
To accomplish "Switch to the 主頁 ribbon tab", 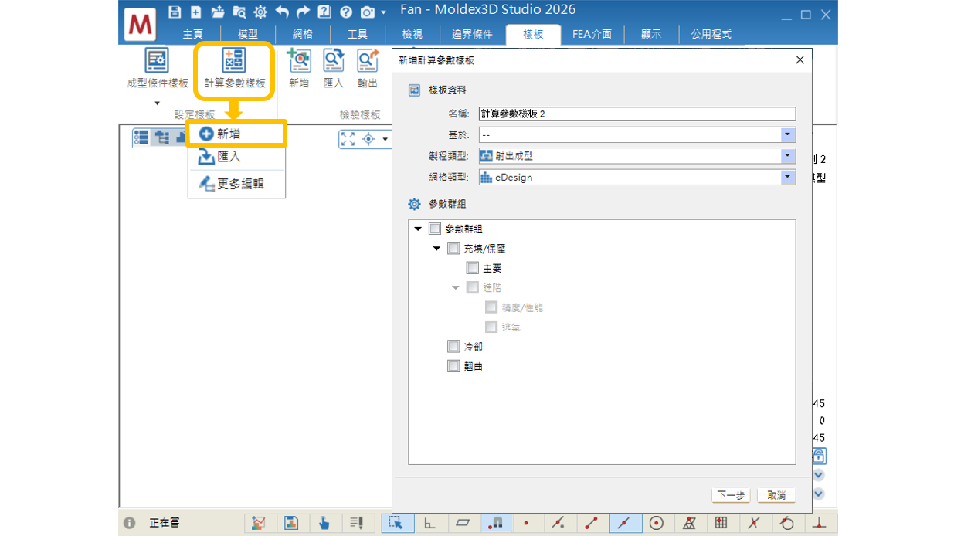I will pyautogui.click(x=193, y=34).
